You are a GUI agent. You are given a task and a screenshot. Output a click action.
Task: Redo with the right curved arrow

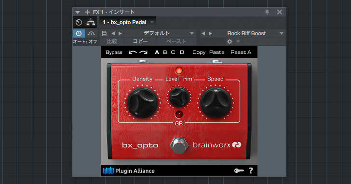tap(143, 53)
